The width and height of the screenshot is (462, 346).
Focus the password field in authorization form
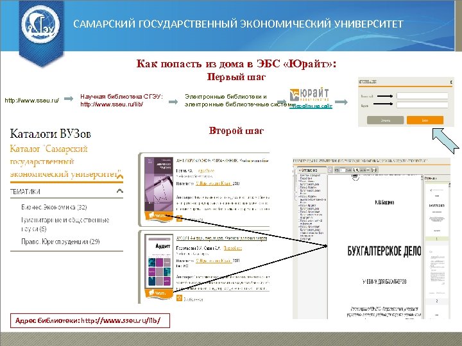pos(422,105)
